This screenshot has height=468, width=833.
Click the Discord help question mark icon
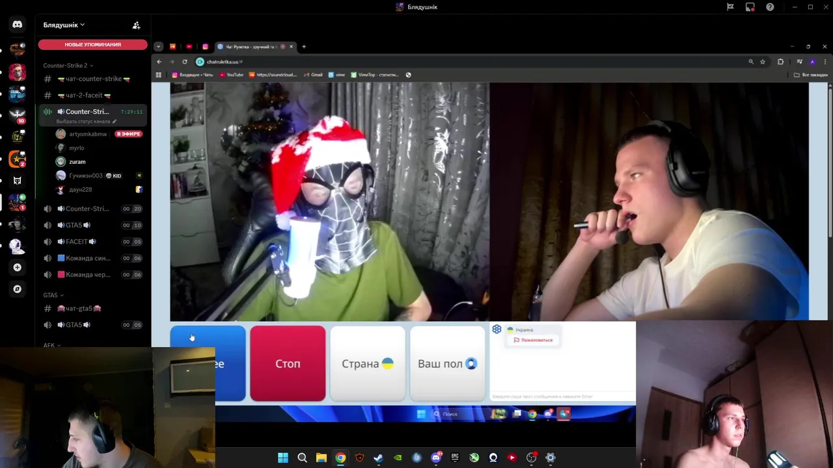coord(770,7)
